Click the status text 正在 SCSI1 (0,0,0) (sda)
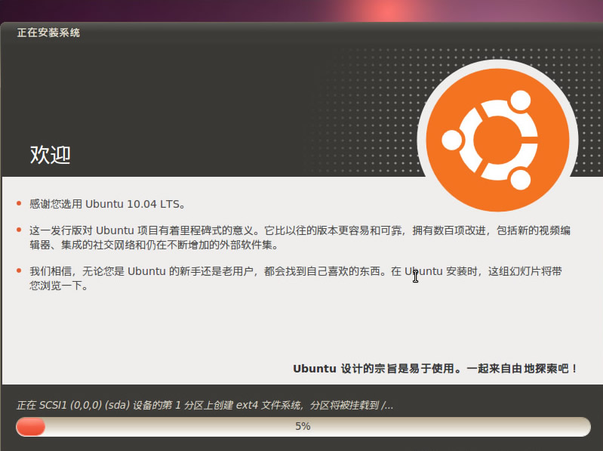The width and height of the screenshot is (603, 451). pos(205,405)
